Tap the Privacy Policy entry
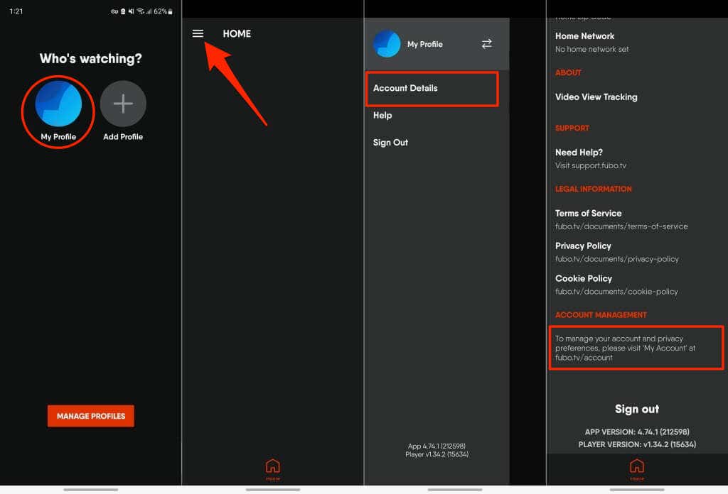 (x=583, y=246)
